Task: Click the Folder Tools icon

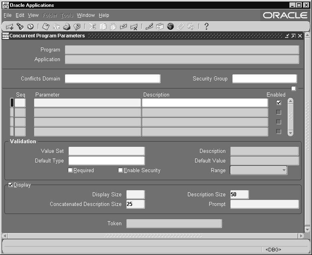Action: pos(191,27)
